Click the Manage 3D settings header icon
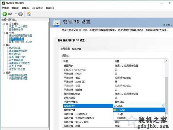The image size is (173, 130). pyautogui.click(x=56, y=23)
